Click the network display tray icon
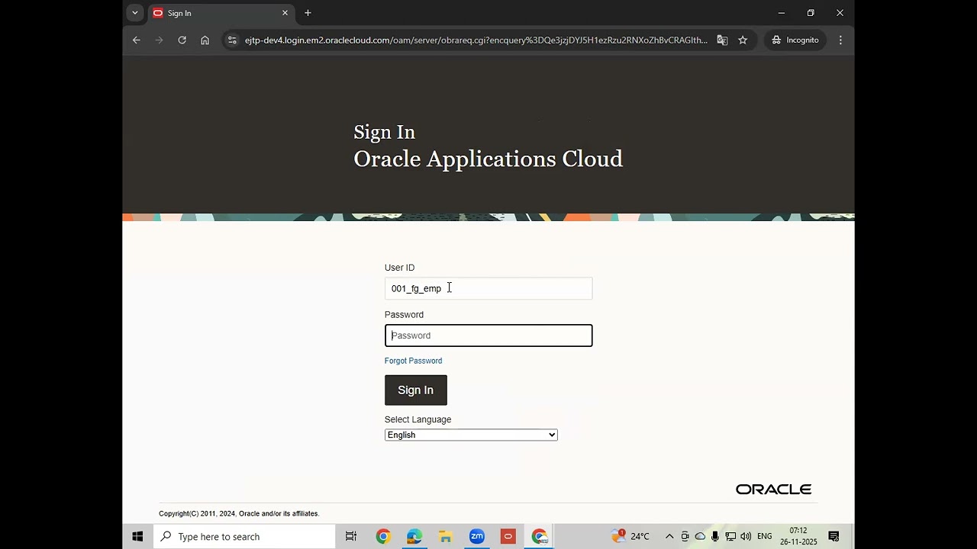977x549 pixels. [x=730, y=537]
